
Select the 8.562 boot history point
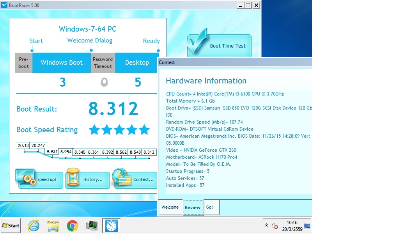121,152
